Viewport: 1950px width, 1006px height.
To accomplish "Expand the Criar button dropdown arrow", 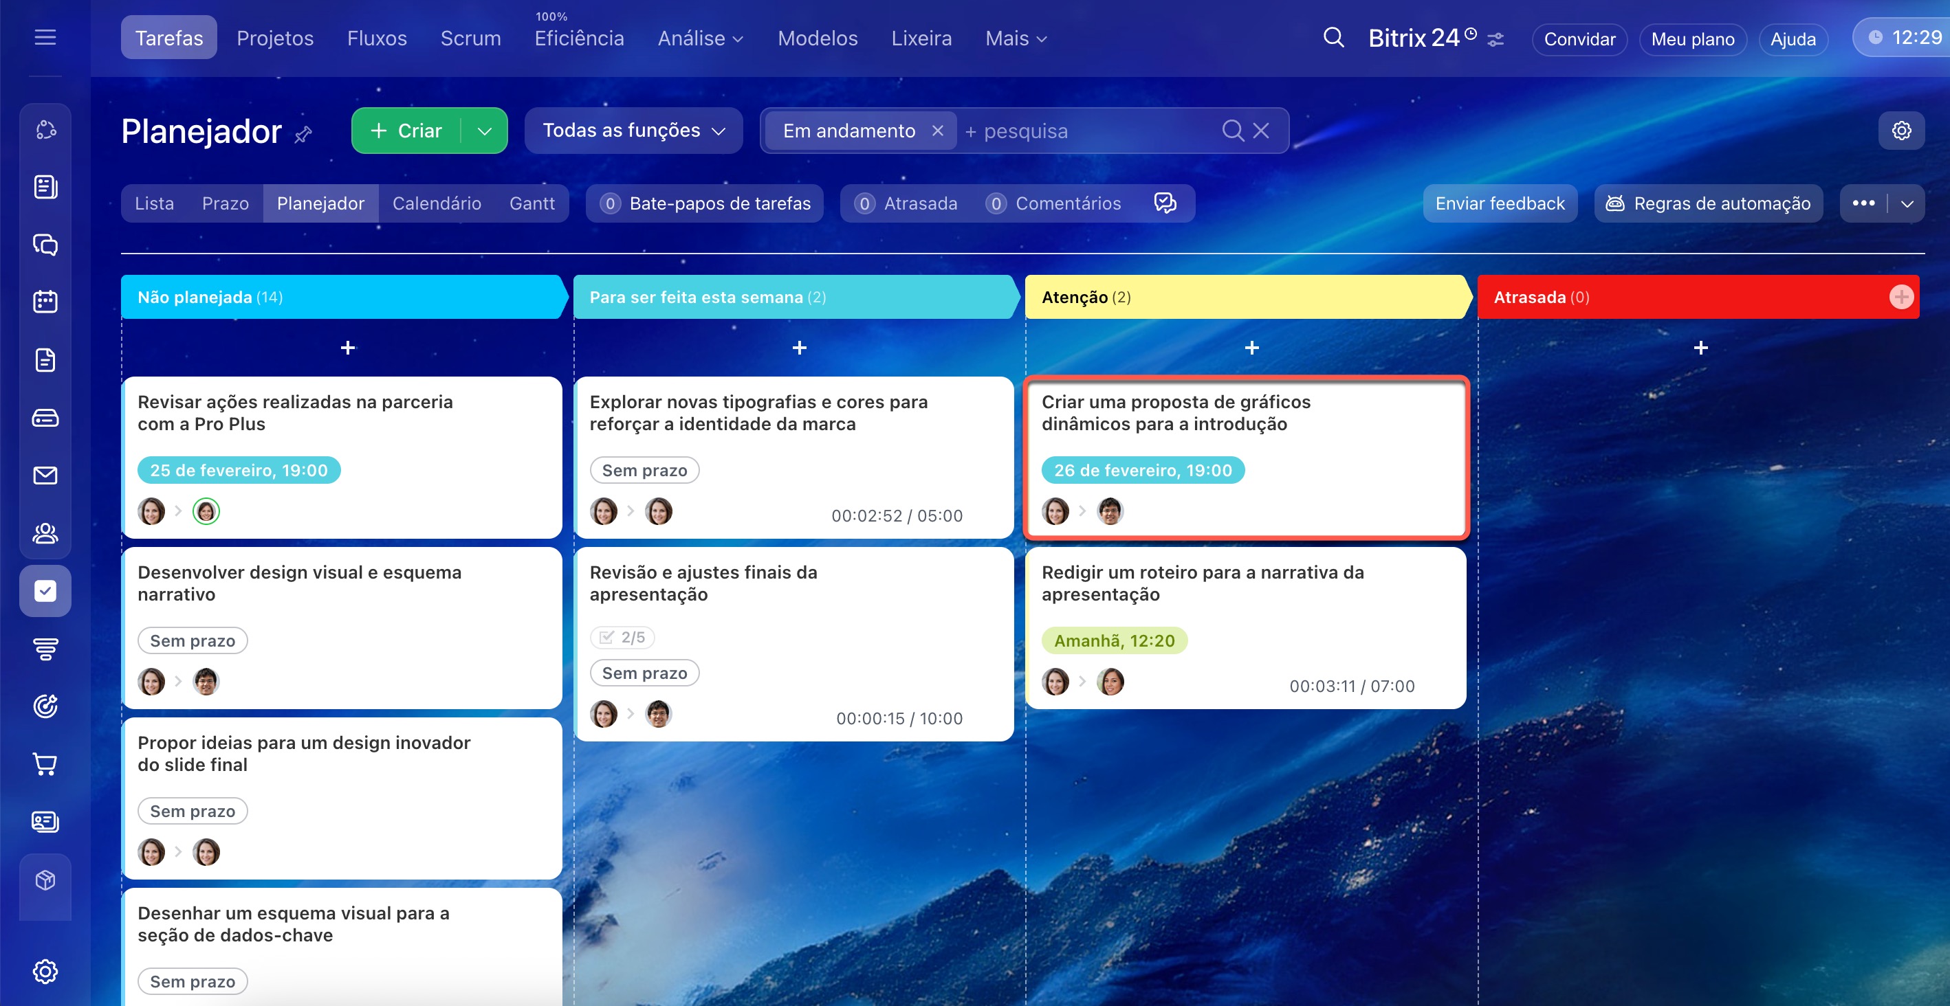I will [485, 131].
